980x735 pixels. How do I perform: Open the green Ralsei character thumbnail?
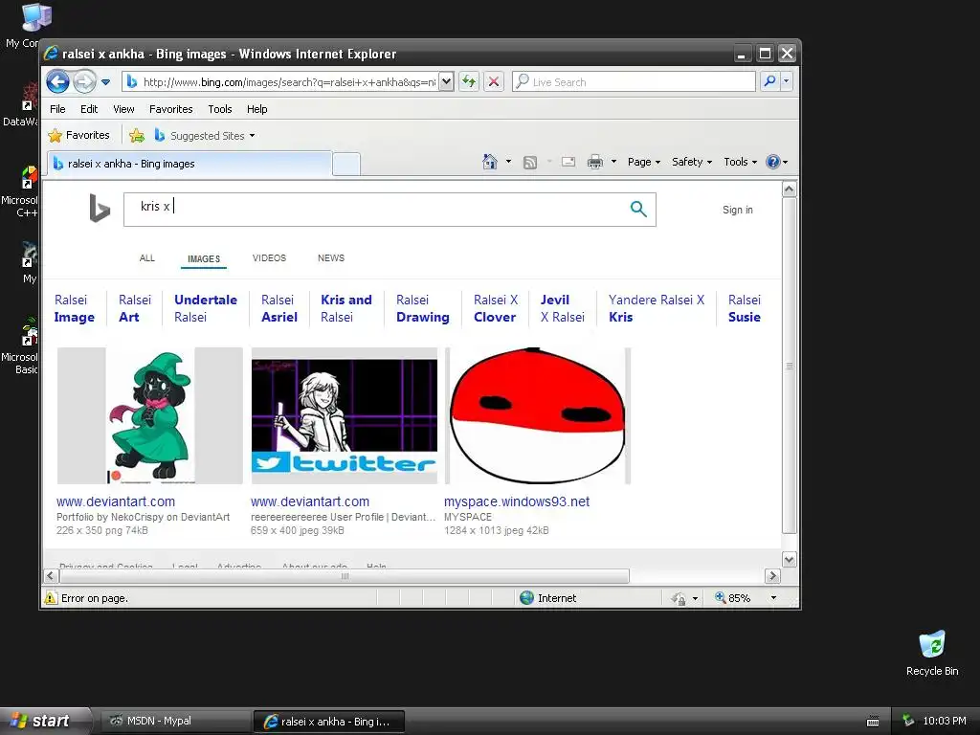pyautogui.click(x=150, y=415)
